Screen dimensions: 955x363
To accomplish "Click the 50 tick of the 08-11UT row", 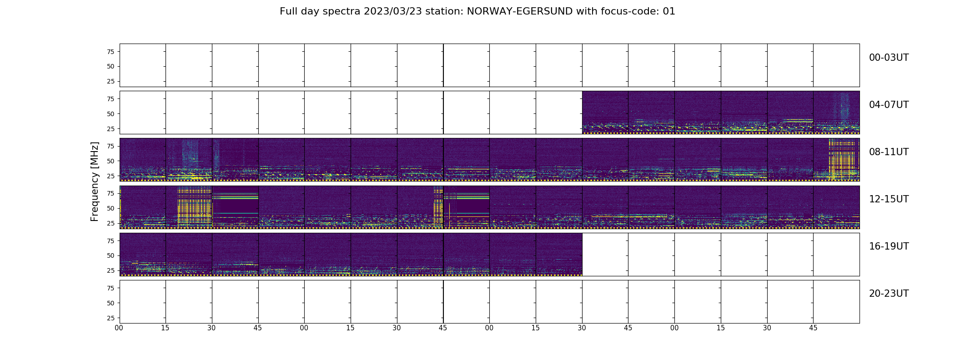I will (111, 161).
